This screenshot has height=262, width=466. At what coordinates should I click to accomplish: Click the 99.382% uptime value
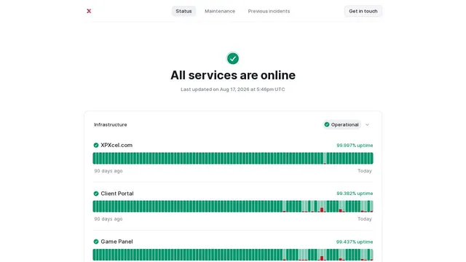click(355, 194)
